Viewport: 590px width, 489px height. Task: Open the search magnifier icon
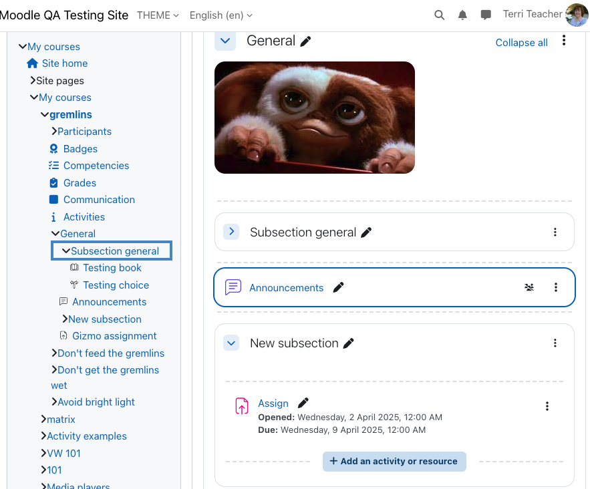point(439,15)
